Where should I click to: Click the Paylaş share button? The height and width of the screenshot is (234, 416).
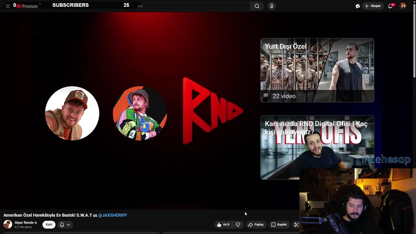point(256,225)
